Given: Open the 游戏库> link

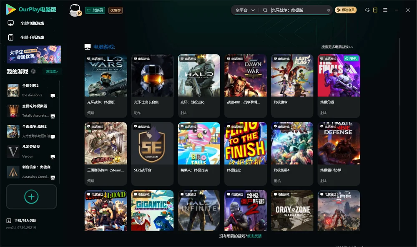Looking at the screenshot, I should click(x=52, y=72).
